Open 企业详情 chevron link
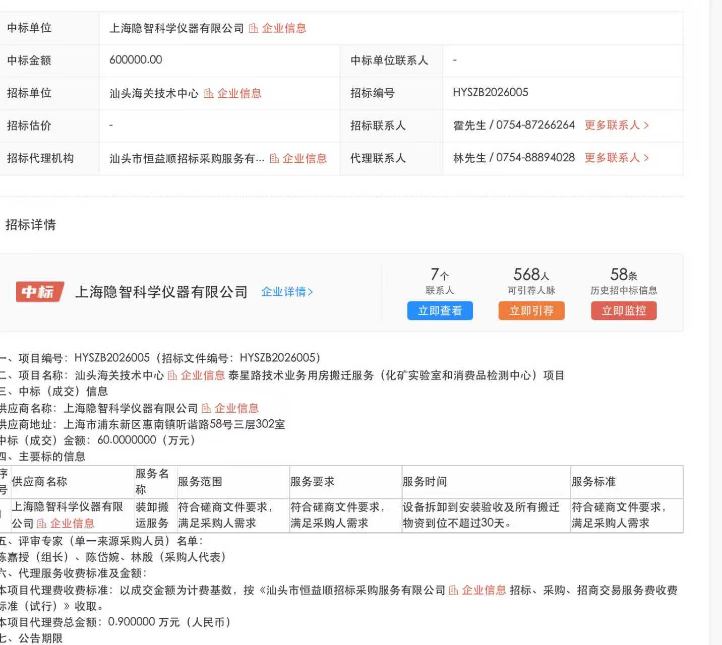722x645 pixels. [x=287, y=292]
